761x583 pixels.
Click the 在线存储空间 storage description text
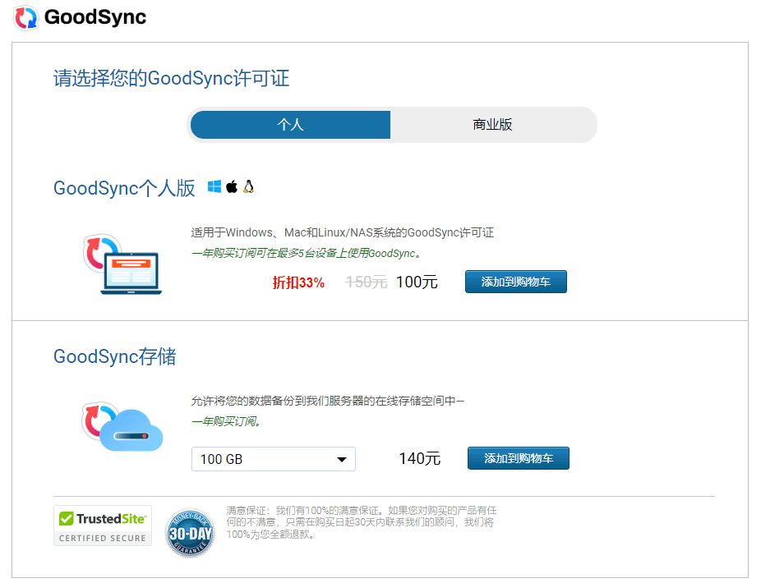coord(328,401)
